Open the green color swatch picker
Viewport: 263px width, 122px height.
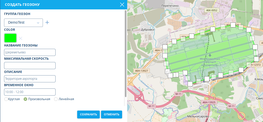click(x=10, y=38)
